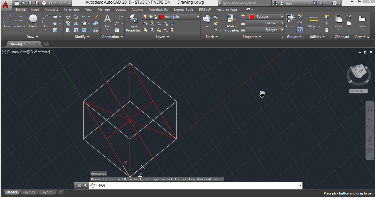Open the Manage ribbon tab
Image resolution: width=375 pixels, height=197 pixels.
[104, 9]
